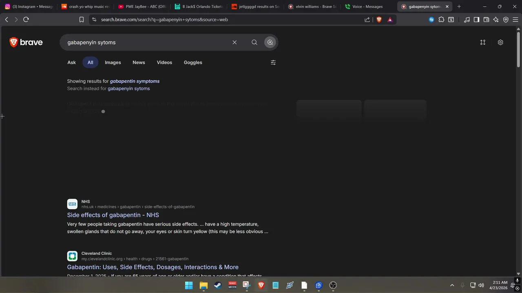This screenshot has height=293, width=522.
Task: Click the rerank results icon top right
Action: point(483,42)
